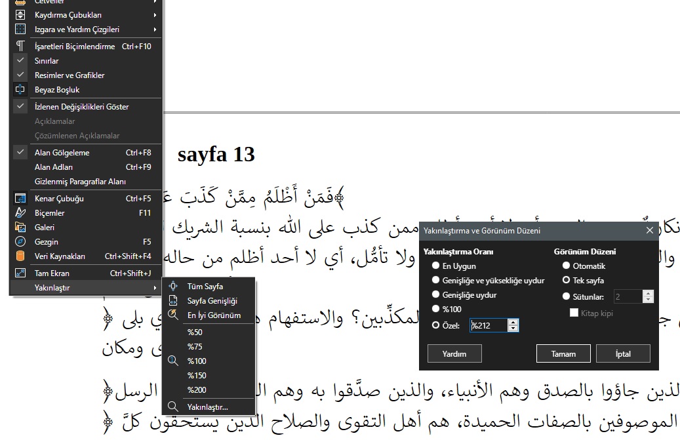Choose Gizlenmiş Paragraflar Alanı menu entry
This screenshot has height=440, width=680.
[85, 181]
